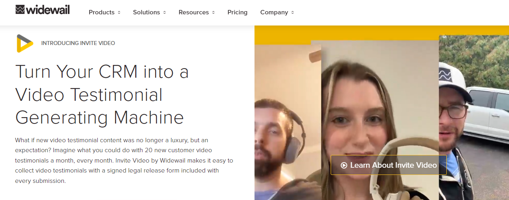Expand the Company dropdown arrow
Image resolution: width=509 pixels, height=200 pixels.
tap(292, 12)
